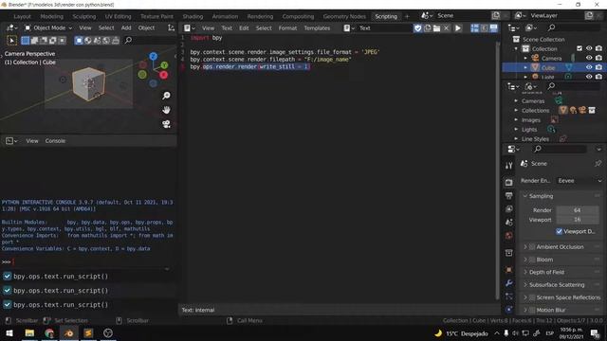607x341 pixels.
Task: Uncheck the Collection exclude checkbox in outliner
Action: tap(579, 48)
